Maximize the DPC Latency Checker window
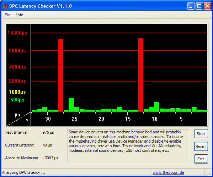Viewport: 213px width, 177px height. pos(199,6)
